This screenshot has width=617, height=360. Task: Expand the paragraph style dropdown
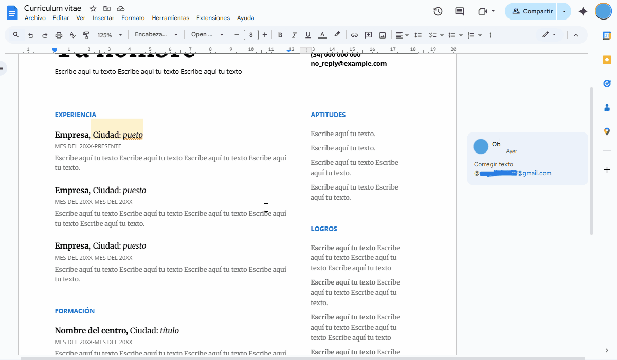pos(156,35)
